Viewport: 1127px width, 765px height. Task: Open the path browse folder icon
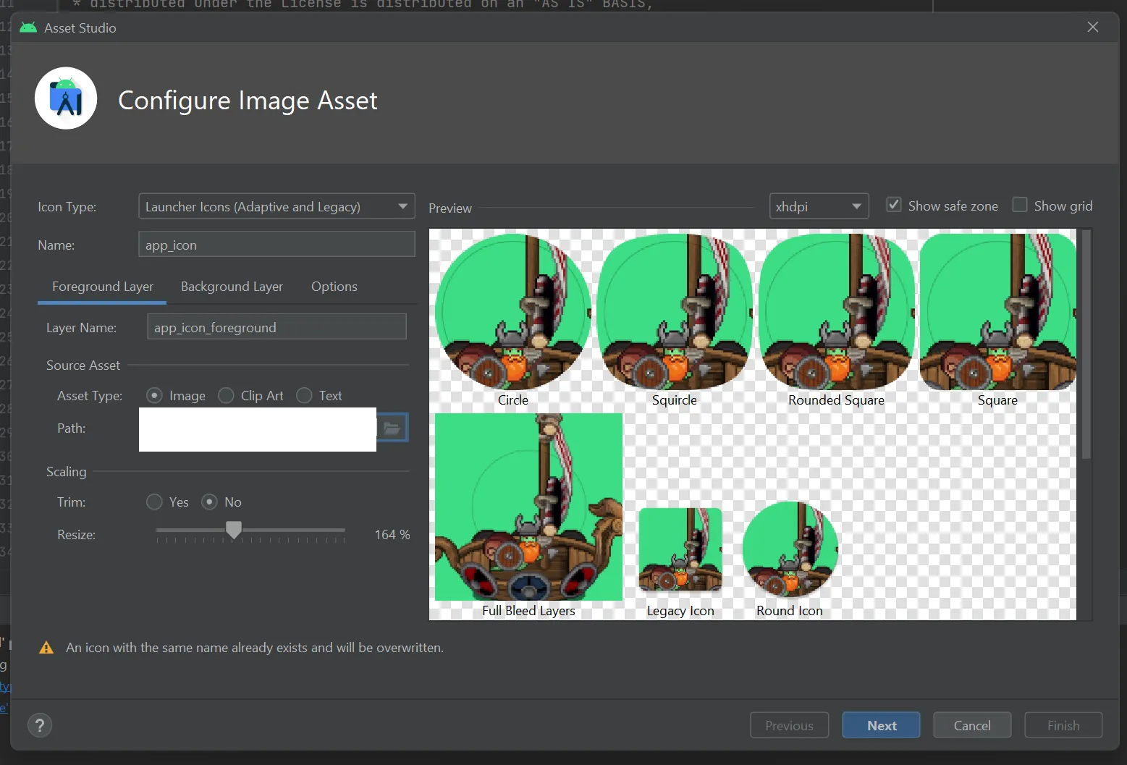[x=392, y=428]
